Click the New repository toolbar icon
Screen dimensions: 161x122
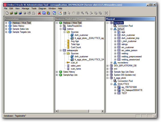[x=7, y=13]
